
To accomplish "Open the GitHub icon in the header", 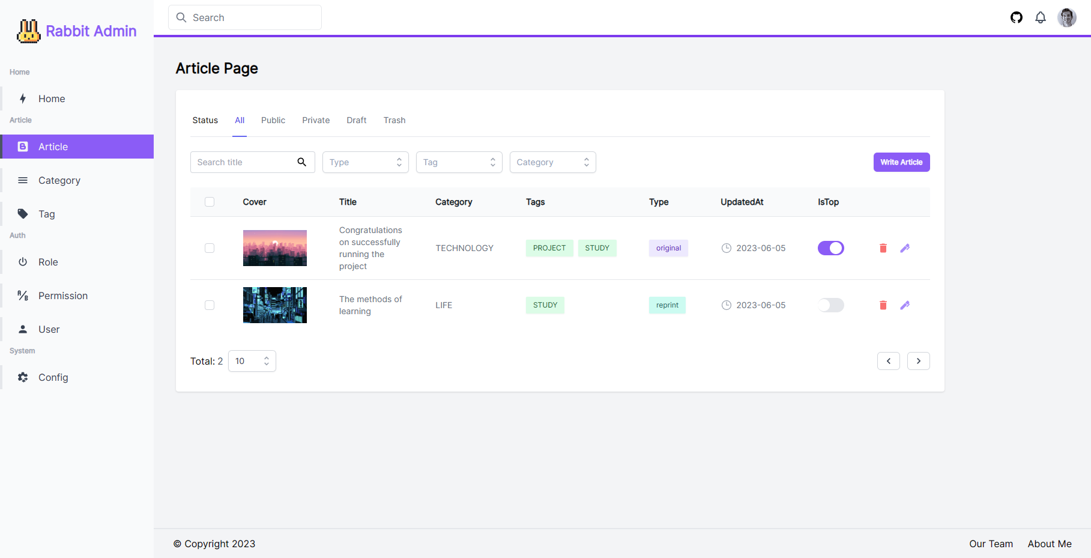I will [x=1016, y=17].
